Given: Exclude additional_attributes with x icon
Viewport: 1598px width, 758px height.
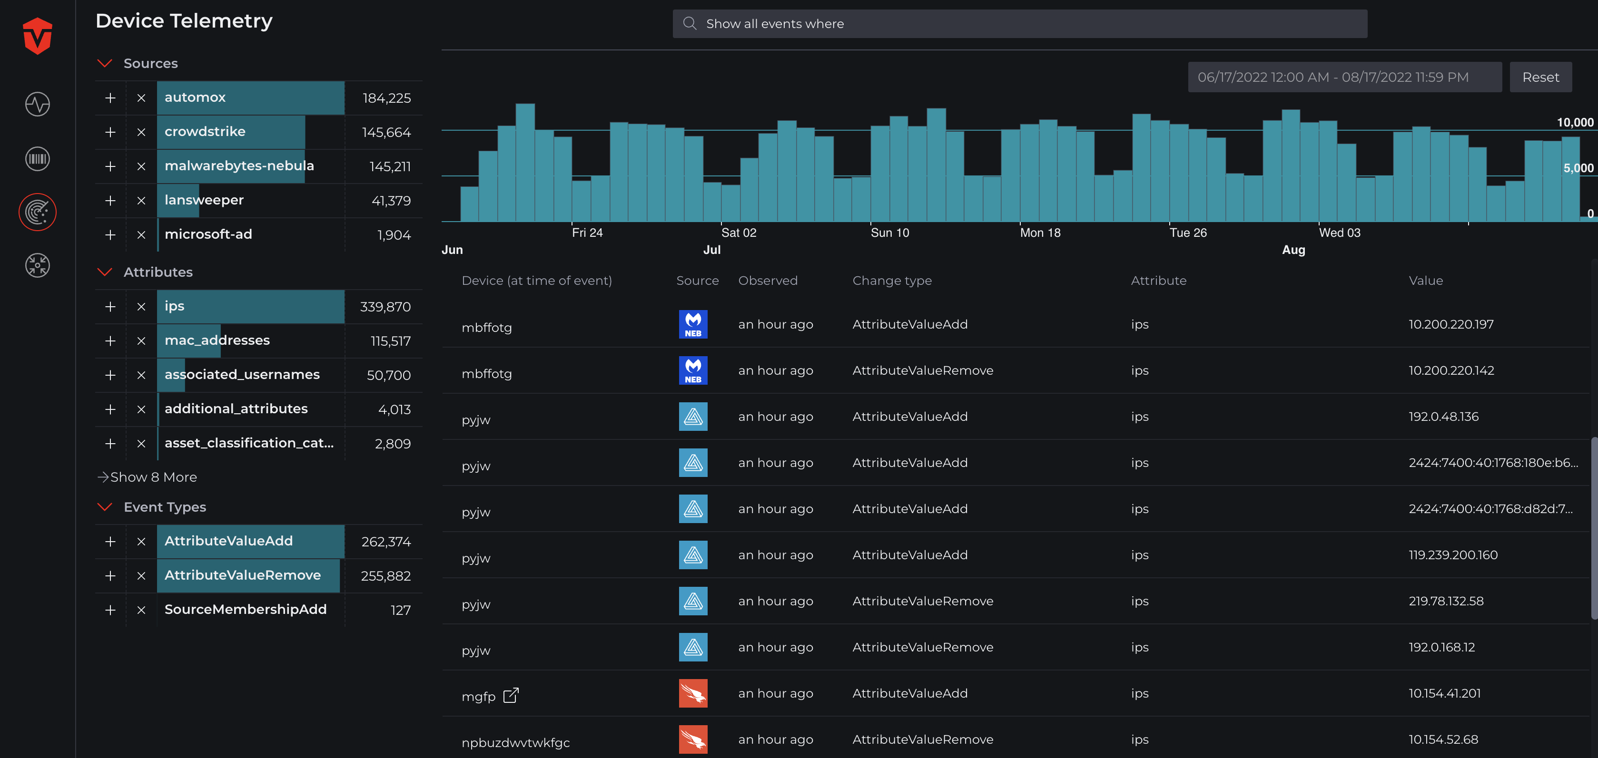Looking at the screenshot, I should (141, 409).
